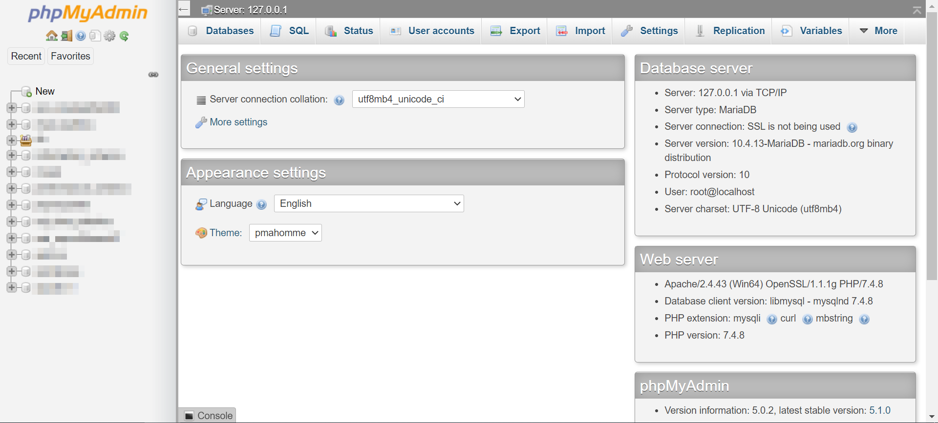
Task: Click the New database link text
Action: pos(45,91)
